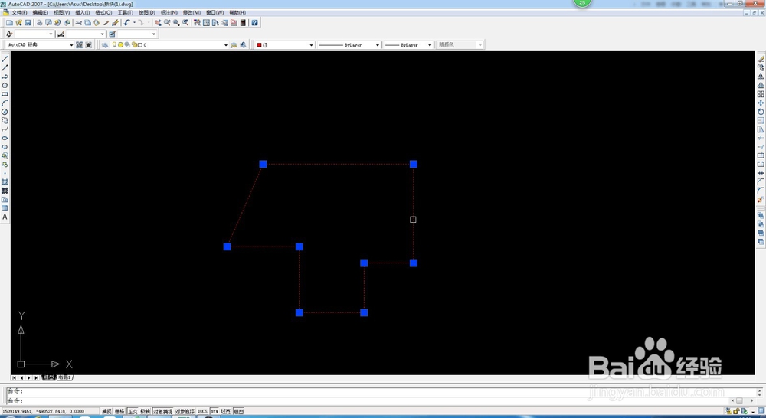Switch to the 布局1 layout tab
This screenshot has width=766, height=418.
tap(64, 377)
